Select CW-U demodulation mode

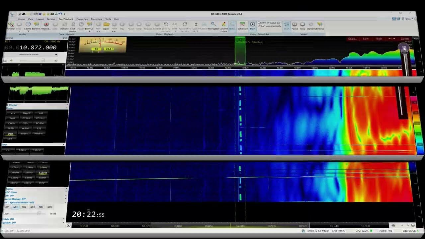coord(12,123)
